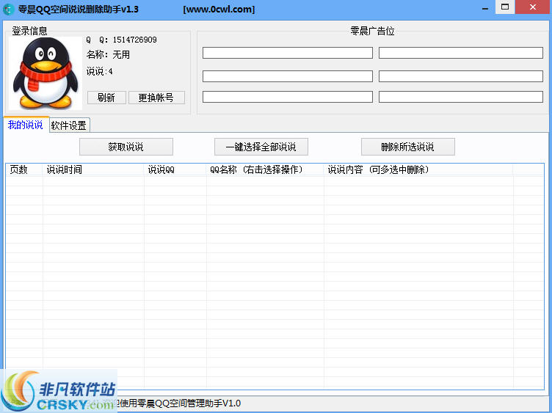Image resolution: width=552 pixels, height=413 pixels.
Task: Click second right ad slot field
Action: (461, 76)
